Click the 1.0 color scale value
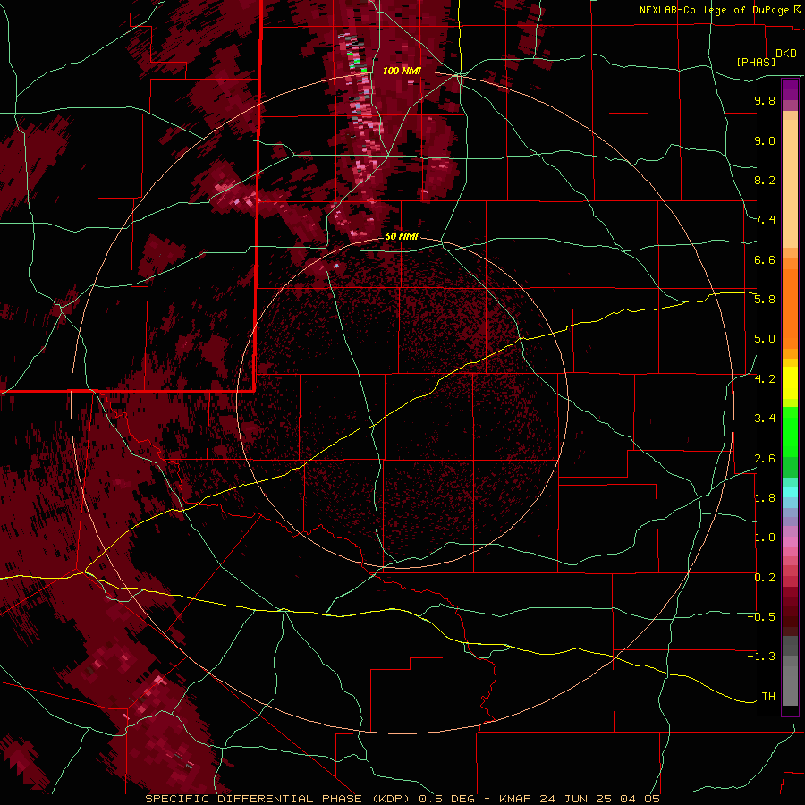805x805 pixels. click(765, 538)
